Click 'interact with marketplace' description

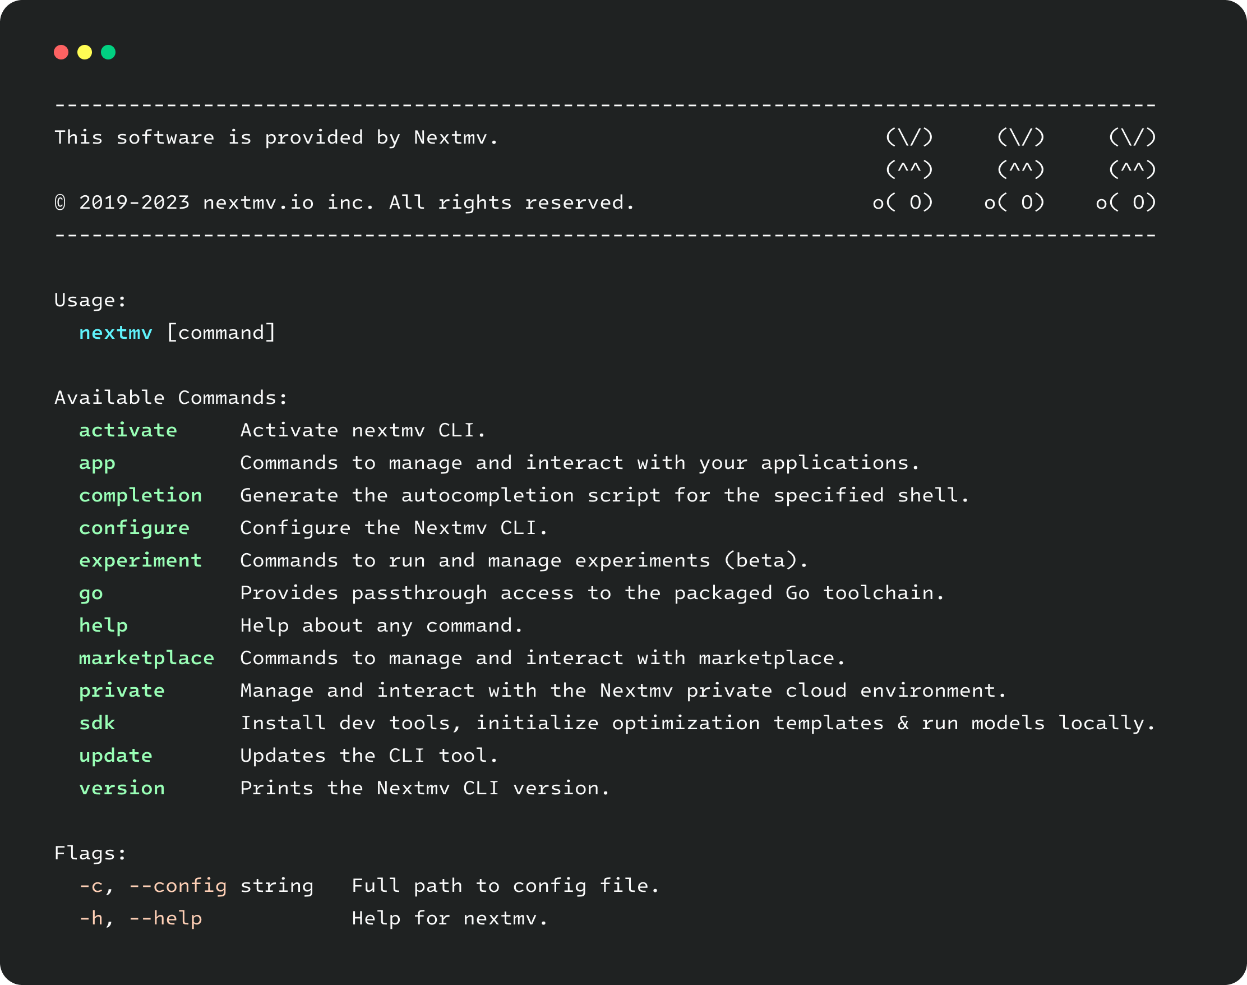click(543, 659)
